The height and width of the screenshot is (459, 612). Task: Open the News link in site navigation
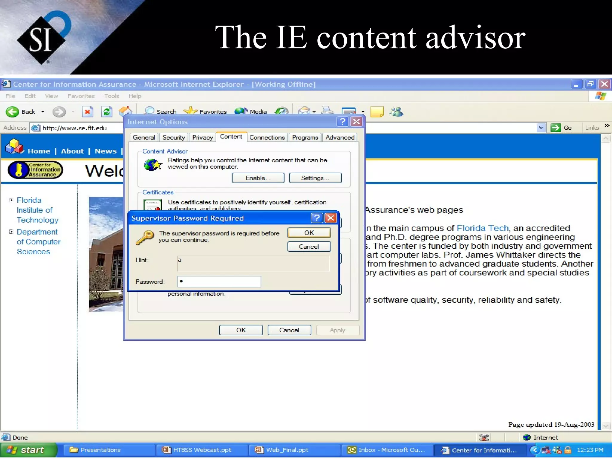105,151
